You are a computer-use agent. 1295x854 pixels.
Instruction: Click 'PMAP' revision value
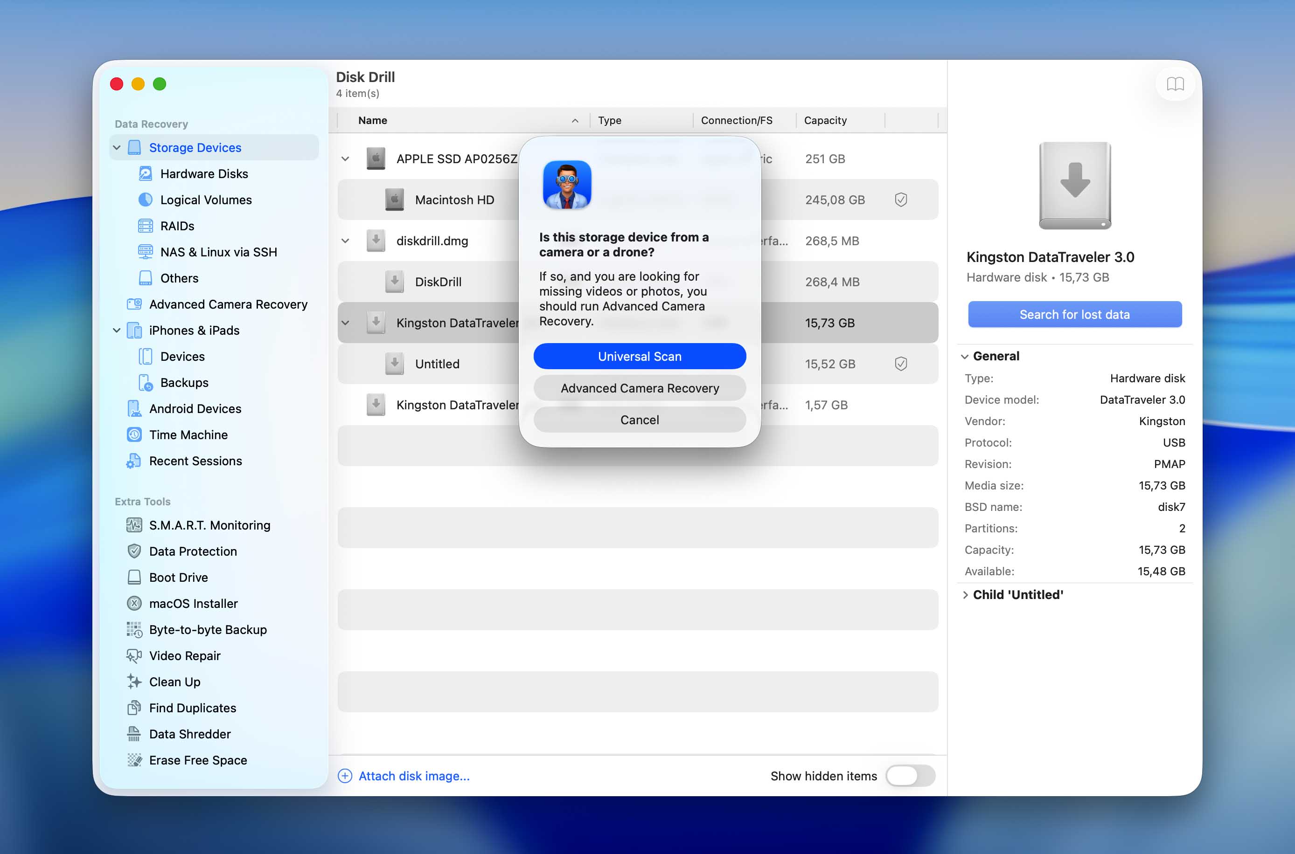[1169, 465]
